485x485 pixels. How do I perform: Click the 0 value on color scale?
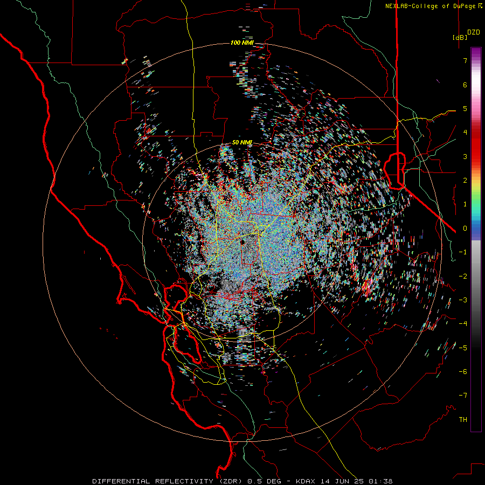point(465,228)
